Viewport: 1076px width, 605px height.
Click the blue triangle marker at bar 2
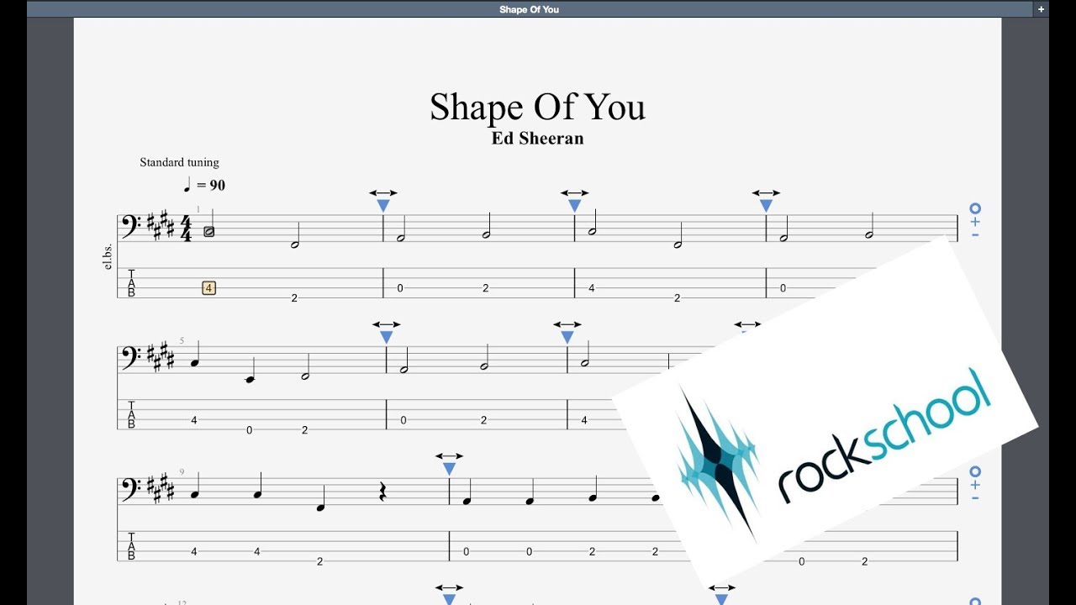[x=383, y=206]
